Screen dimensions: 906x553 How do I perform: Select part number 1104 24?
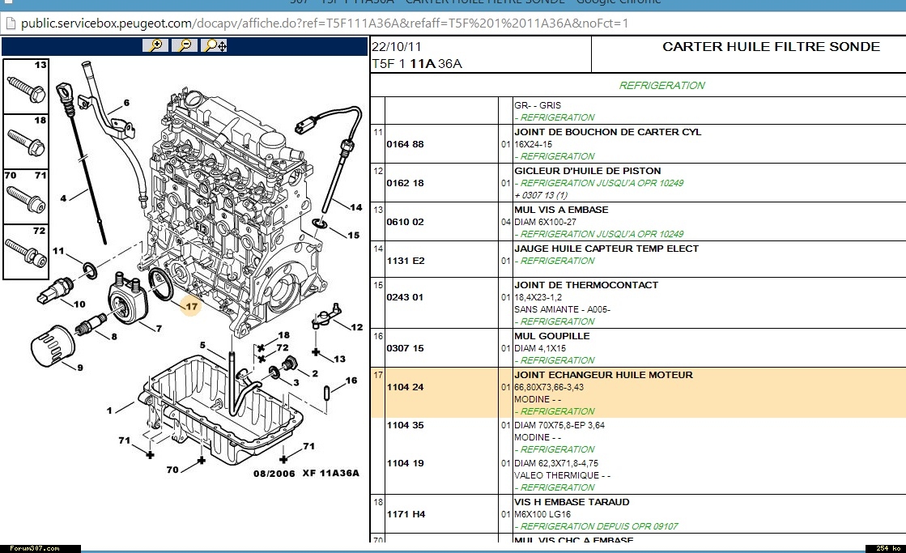(x=405, y=386)
